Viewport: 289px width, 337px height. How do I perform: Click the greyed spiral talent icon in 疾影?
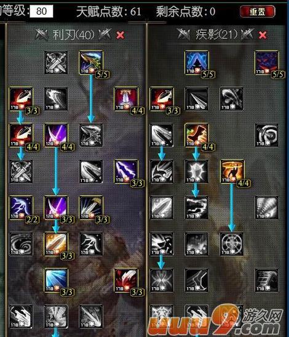click(x=267, y=135)
